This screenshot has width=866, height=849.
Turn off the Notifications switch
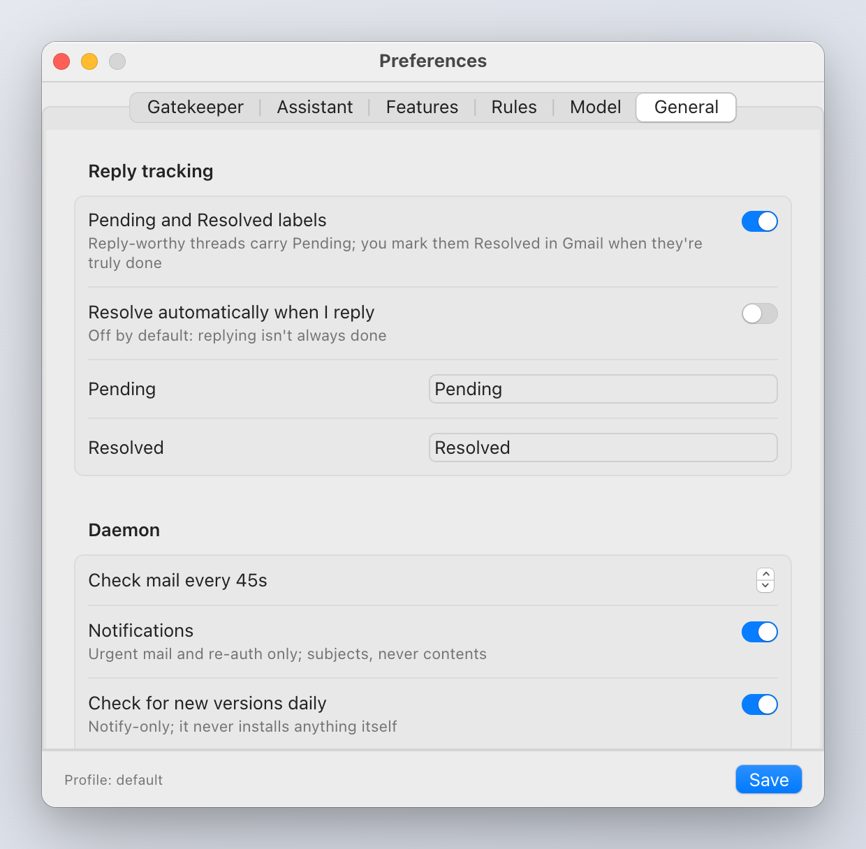760,632
